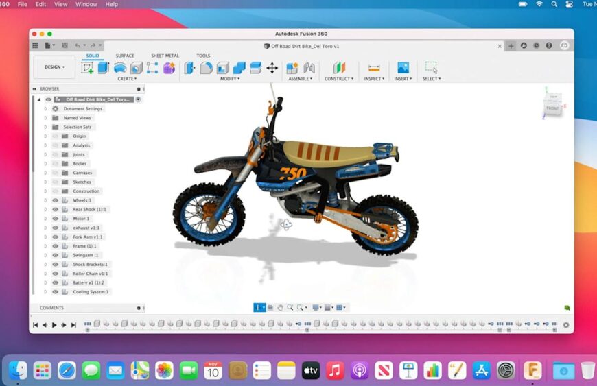
Task: Select the New Component tool icon
Action: pyautogui.click(x=292, y=68)
